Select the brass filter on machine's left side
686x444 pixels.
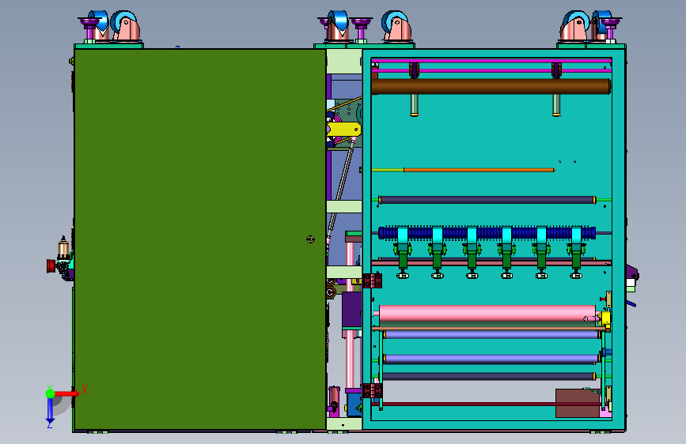[x=63, y=247]
